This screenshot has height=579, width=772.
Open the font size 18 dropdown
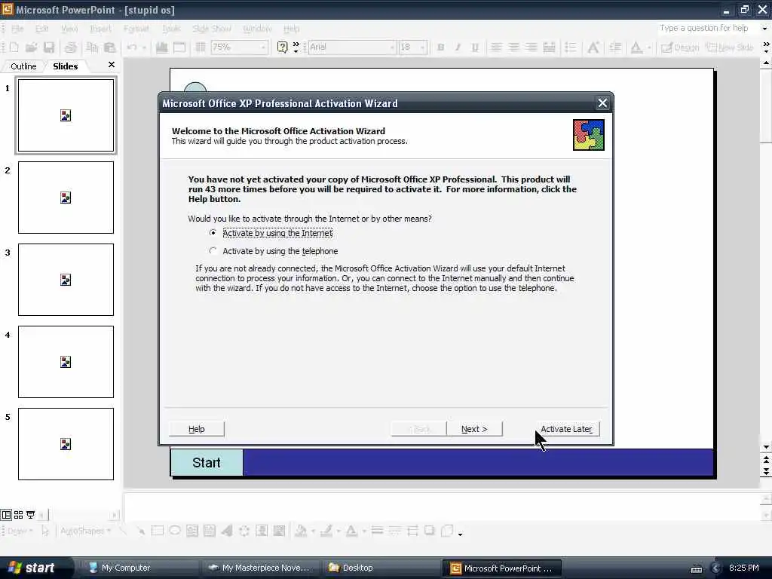coord(423,47)
